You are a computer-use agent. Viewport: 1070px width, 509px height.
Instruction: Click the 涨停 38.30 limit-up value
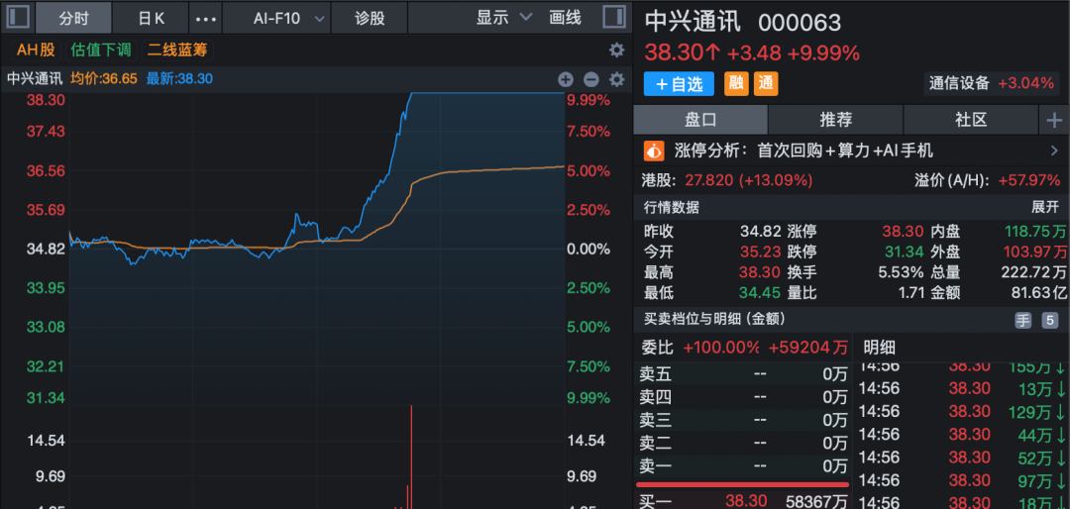903,232
